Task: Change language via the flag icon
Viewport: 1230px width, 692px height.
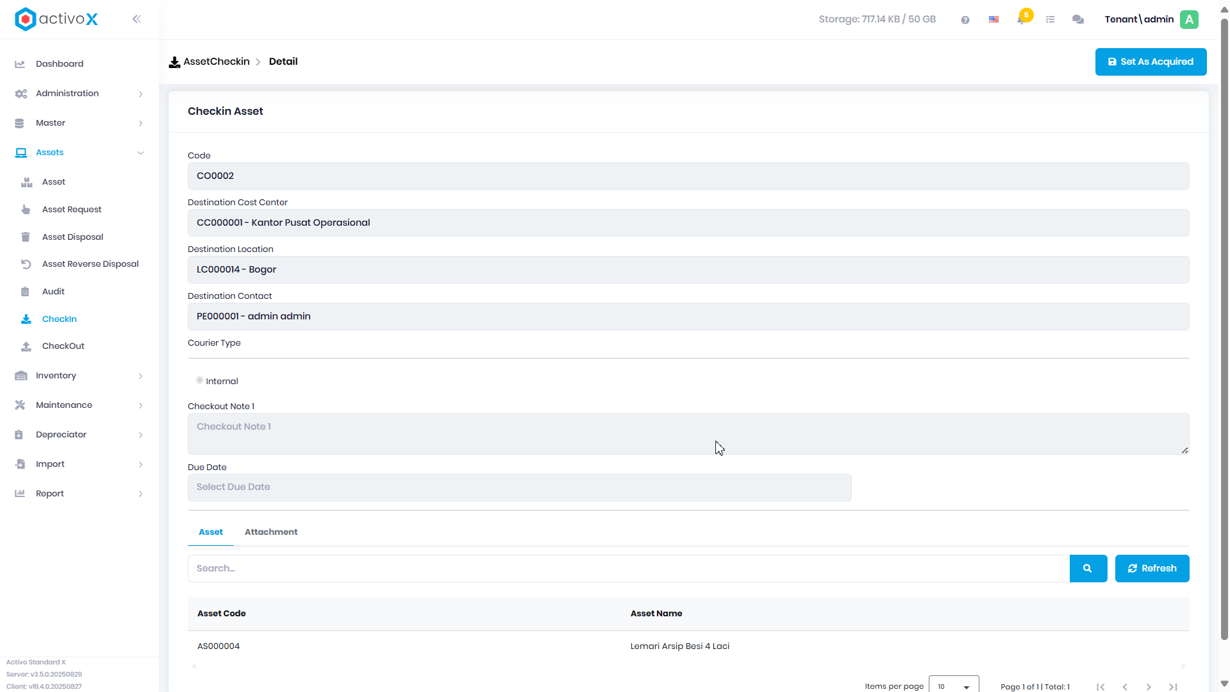Action: (993, 19)
